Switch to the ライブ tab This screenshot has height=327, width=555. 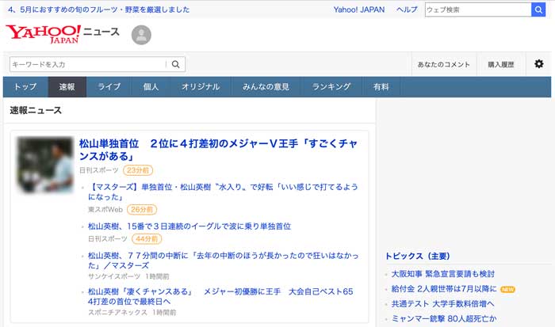tap(109, 86)
